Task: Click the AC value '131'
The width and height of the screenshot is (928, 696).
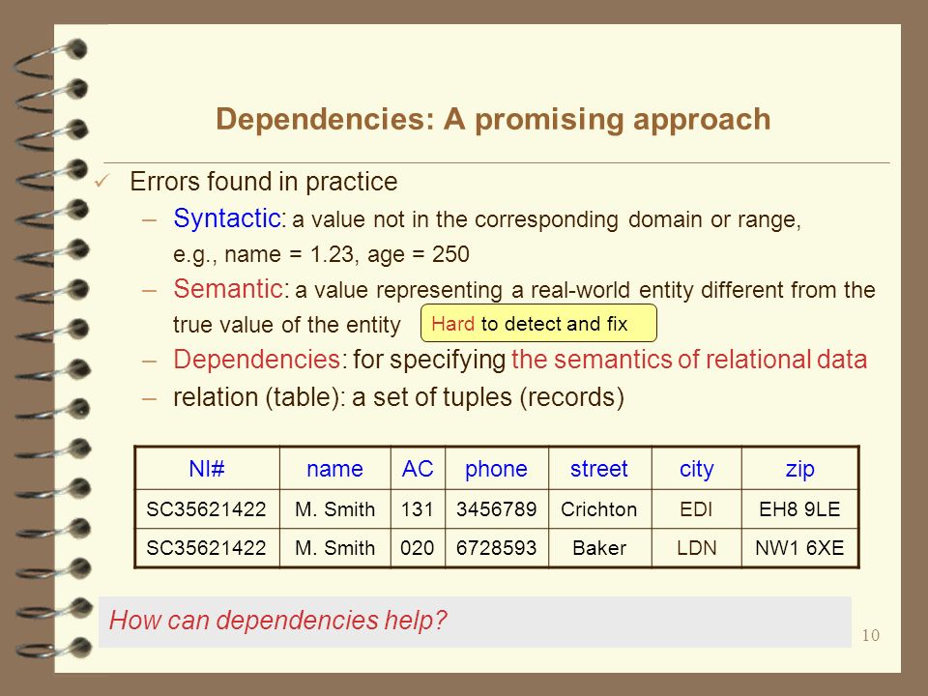Action: pos(418,509)
